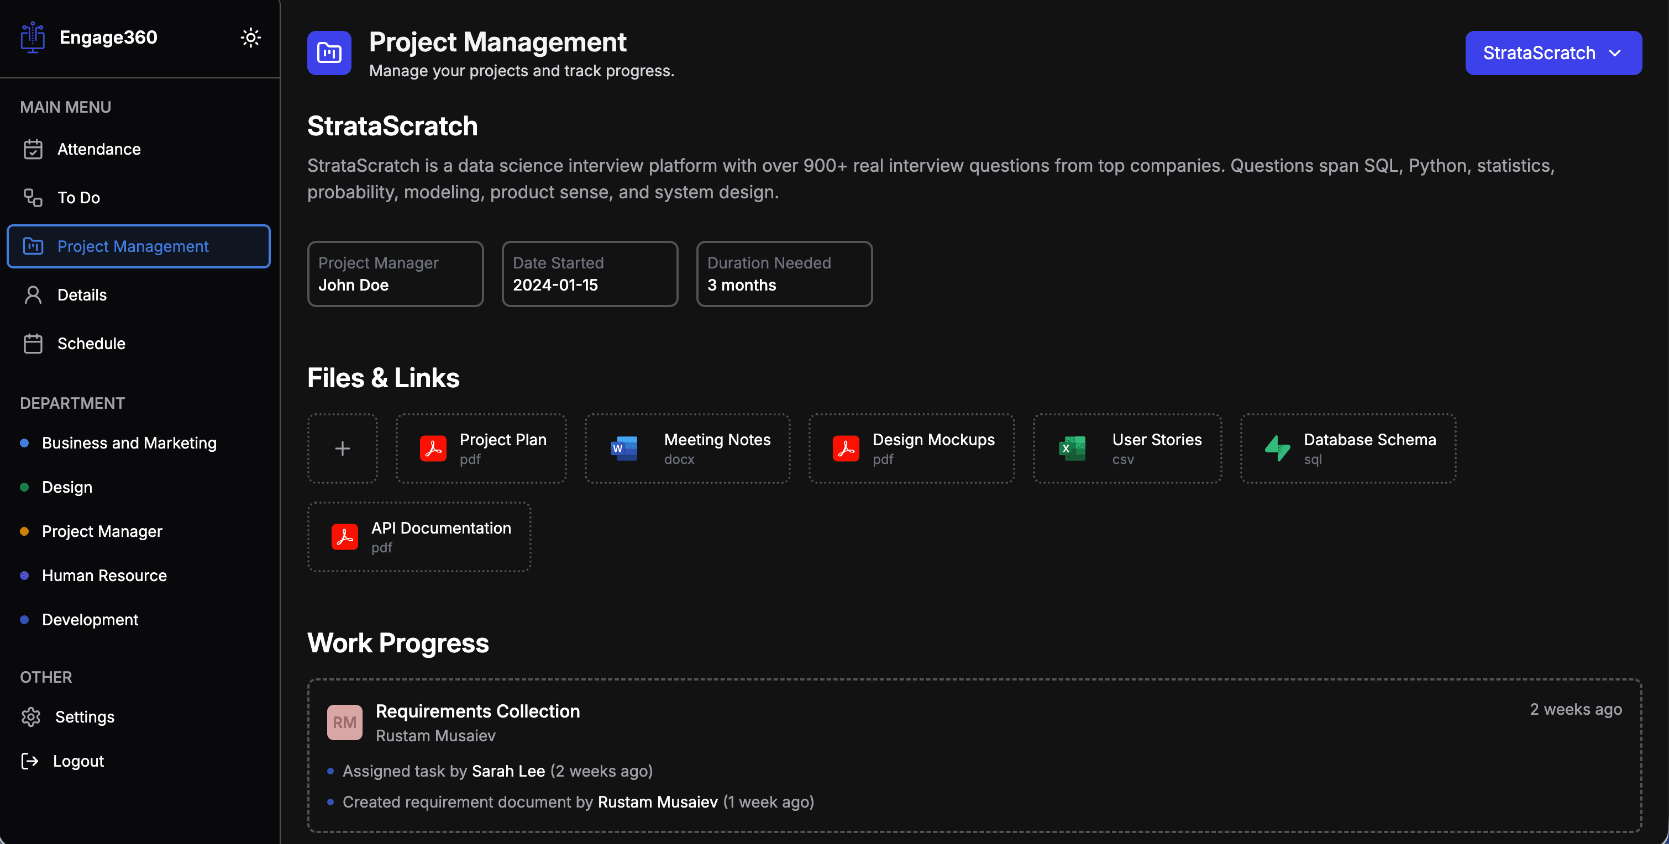Click the plus icon to add a file
Image resolution: width=1669 pixels, height=844 pixels.
pyautogui.click(x=343, y=448)
